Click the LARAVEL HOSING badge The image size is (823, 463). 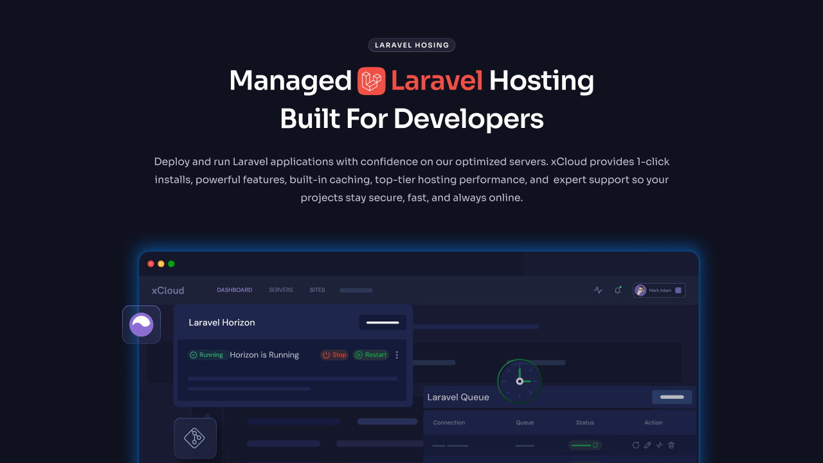411,45
